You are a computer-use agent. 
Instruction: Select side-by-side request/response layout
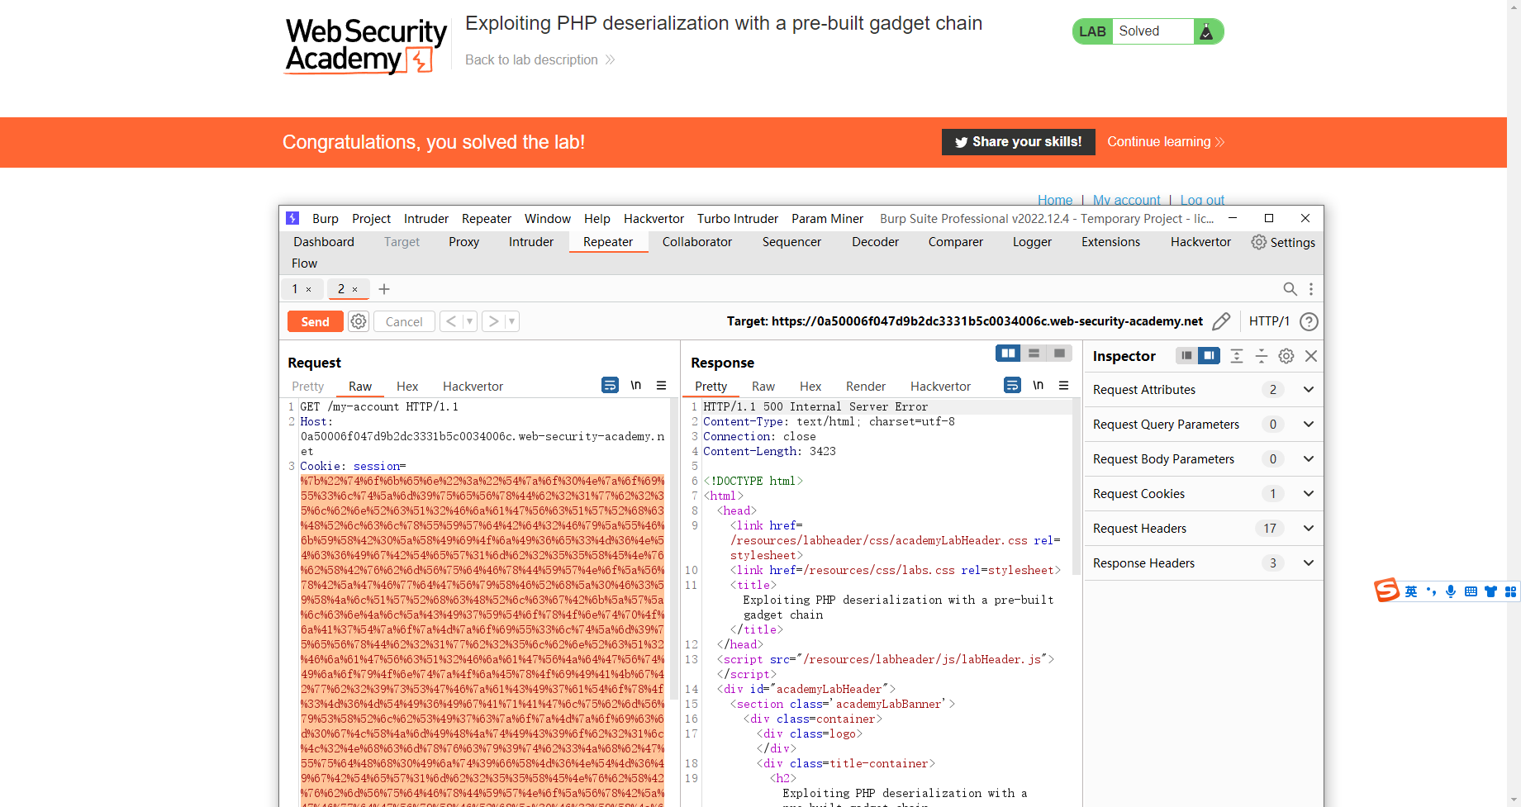click(1008, 354)
